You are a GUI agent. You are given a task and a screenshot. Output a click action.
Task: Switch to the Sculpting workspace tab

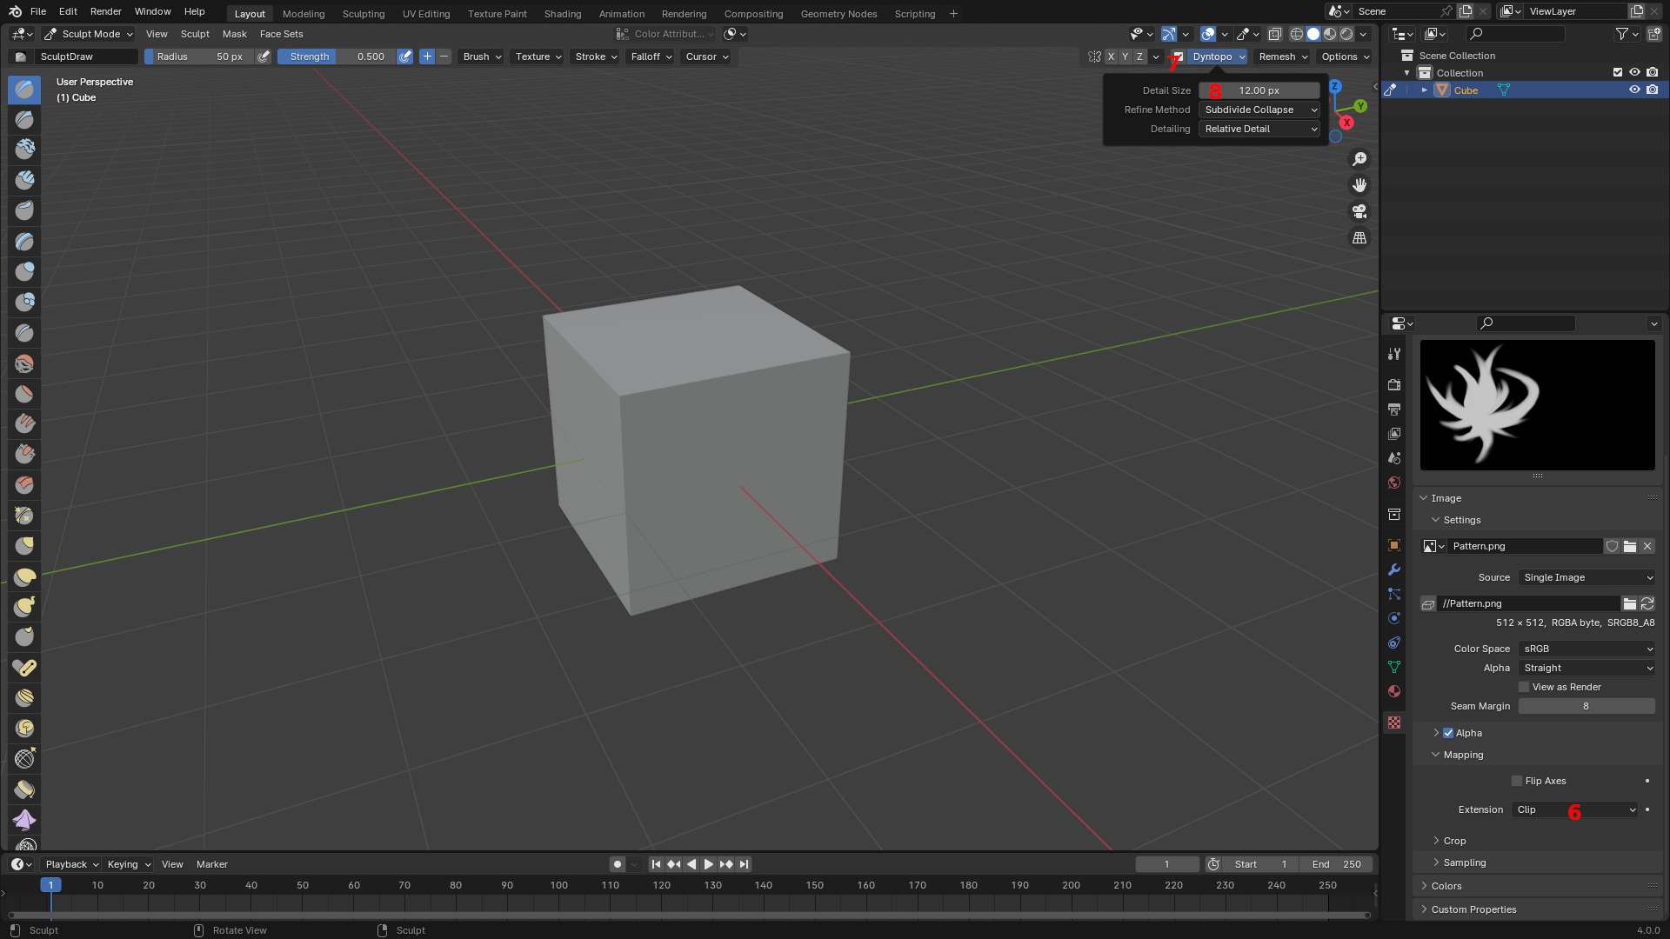pos(364,14)
